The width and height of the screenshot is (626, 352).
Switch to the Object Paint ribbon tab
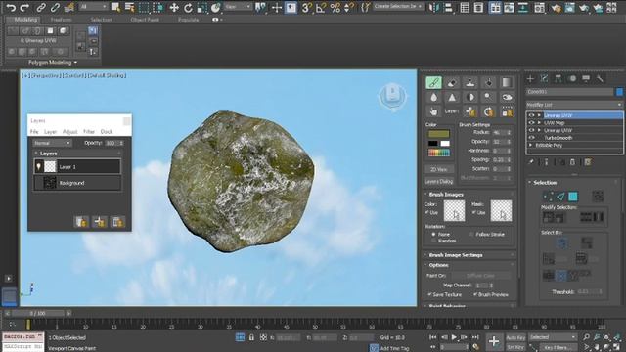pyautogui.click(x=145, y=20)
